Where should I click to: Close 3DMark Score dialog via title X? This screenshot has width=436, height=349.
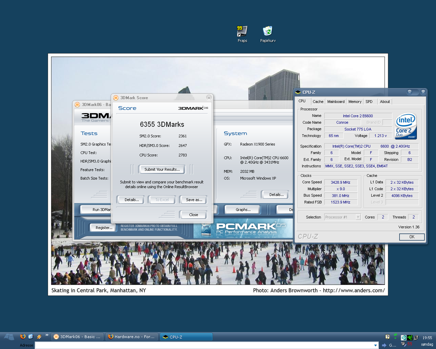coord(209,97)
